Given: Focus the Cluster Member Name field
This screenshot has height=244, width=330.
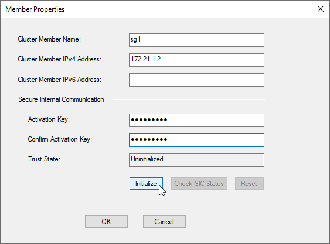Looking at the screenshot, I should (x=196, y=40).
